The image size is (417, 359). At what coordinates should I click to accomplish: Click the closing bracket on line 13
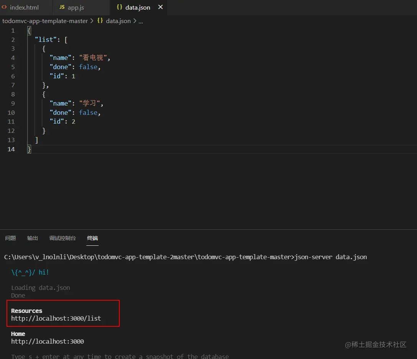(x=37, y=140)
